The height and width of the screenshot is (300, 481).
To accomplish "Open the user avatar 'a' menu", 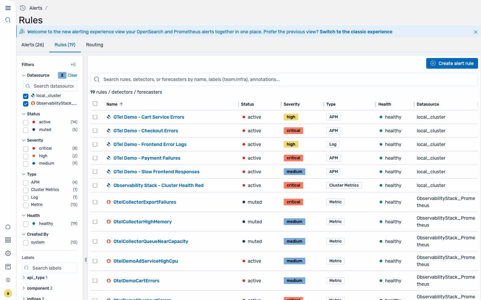I will click(x=8, y=293).
